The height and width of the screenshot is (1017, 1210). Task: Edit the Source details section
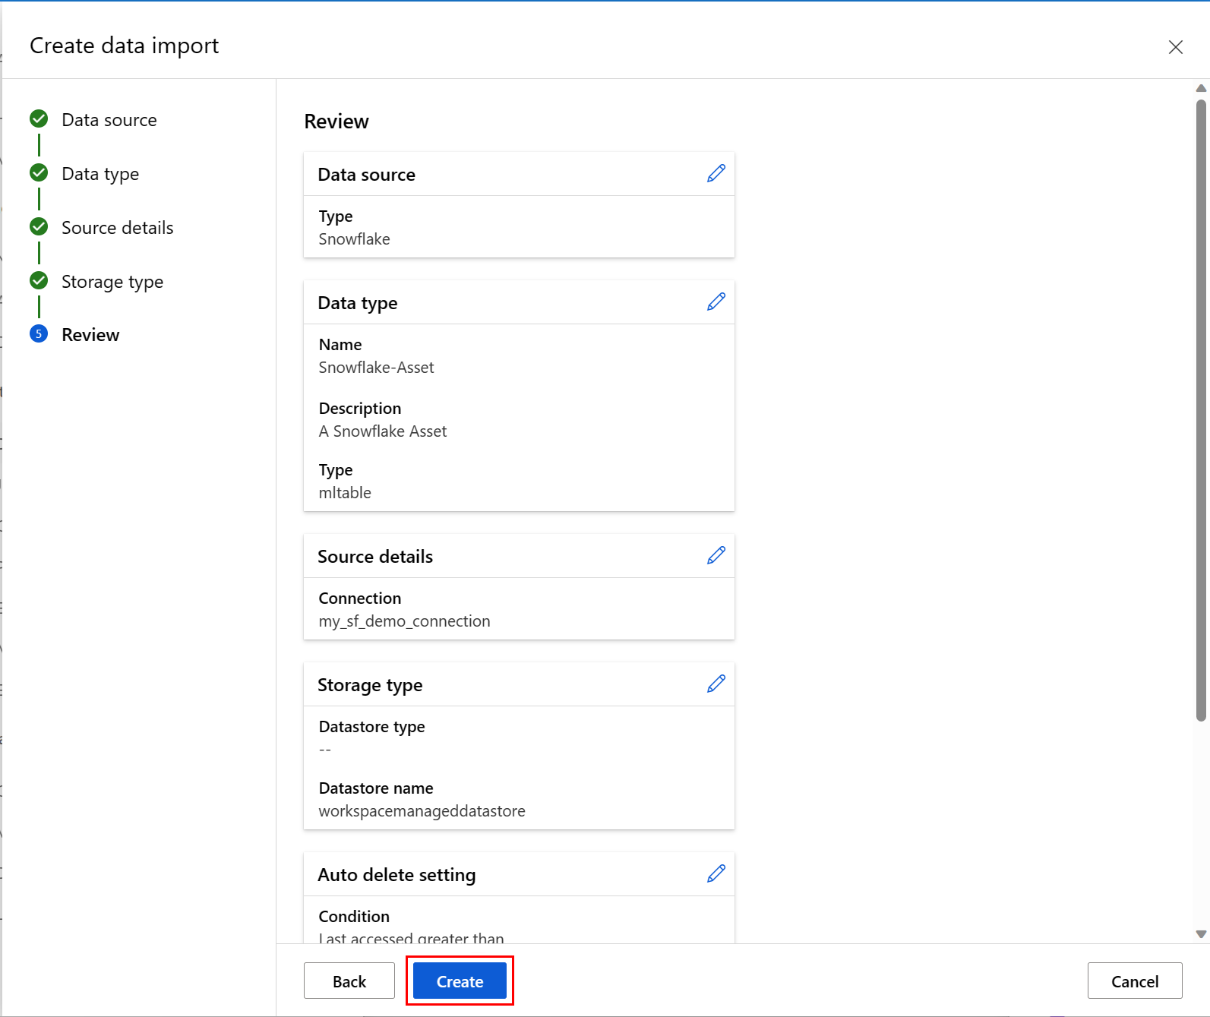click(716, 556)
